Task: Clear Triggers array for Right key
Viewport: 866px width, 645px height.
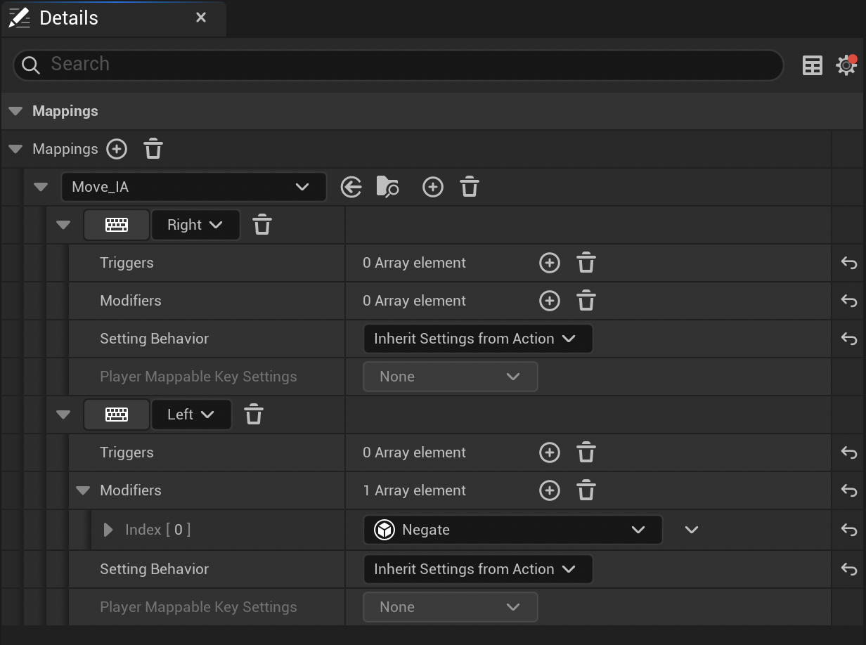Action: 586,263
